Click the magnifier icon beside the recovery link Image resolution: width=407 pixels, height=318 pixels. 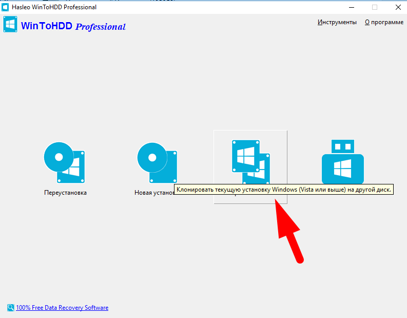(x=11, y=308)
